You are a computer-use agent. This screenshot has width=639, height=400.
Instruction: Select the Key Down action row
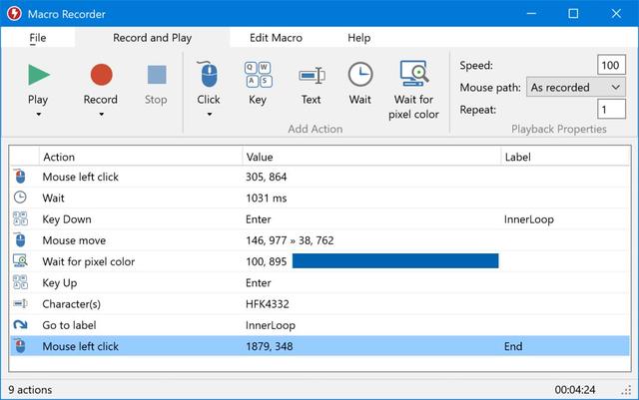(319, 219)
